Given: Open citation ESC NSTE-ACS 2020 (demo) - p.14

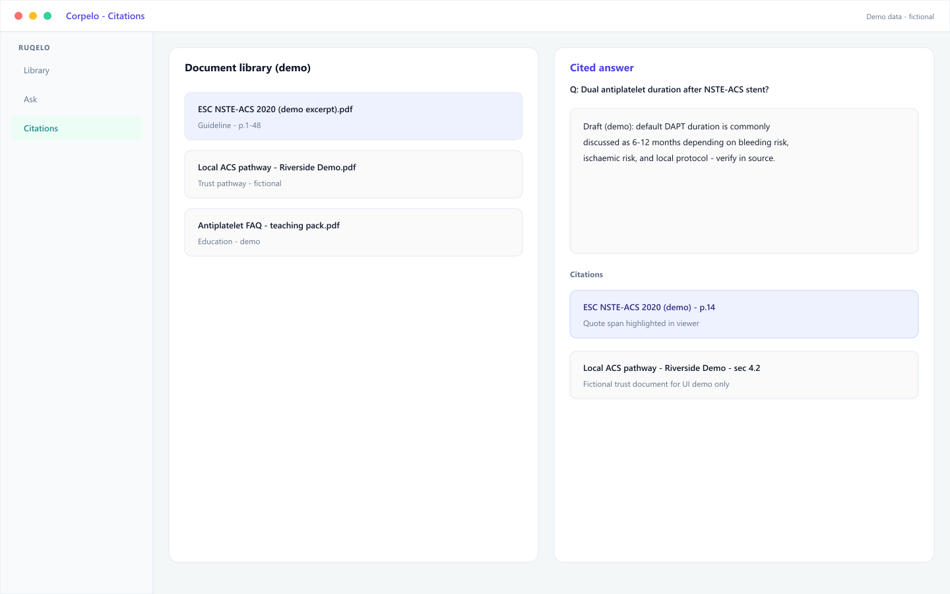Looking at the screenshot, I should tap(744, 314).
